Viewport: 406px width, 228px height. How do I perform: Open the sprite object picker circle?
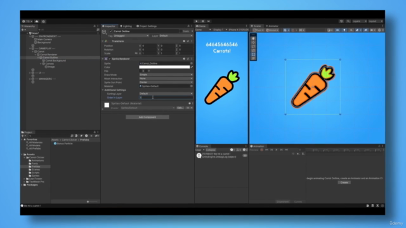click(192, 63)
